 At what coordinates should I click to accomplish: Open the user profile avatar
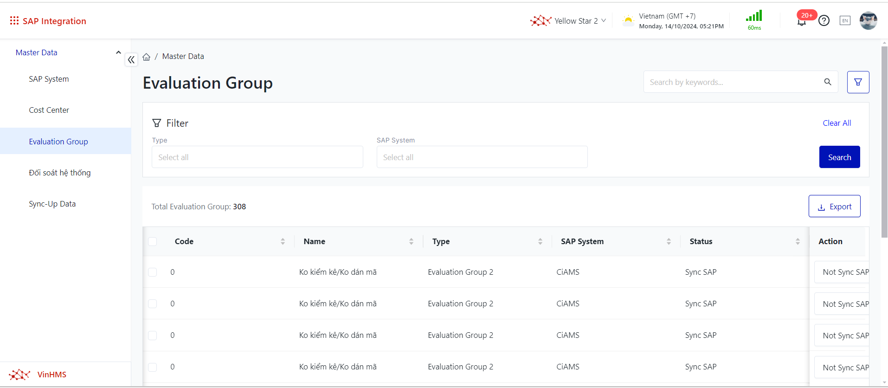[868, 21]
